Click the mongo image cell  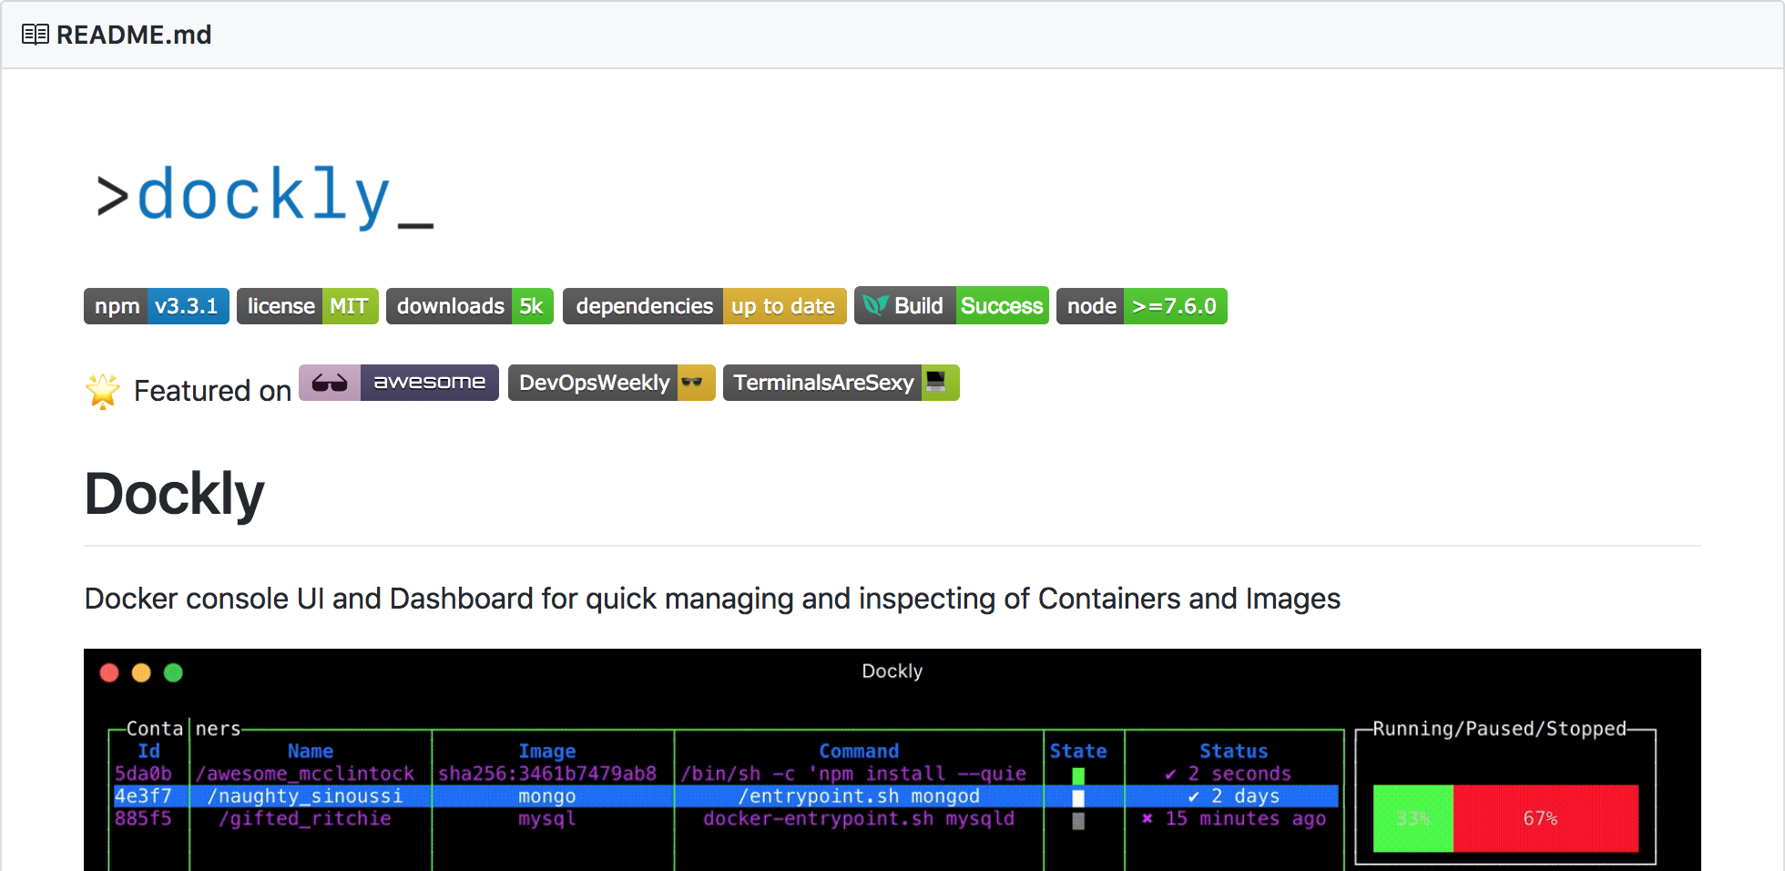coord(547,796)
